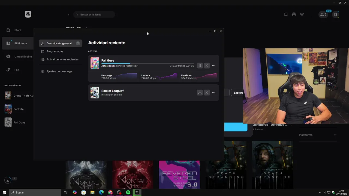Open Dishonored Definitive options menu
Screen dimensions: 349x196
pyautogui.click(x=290, y=125)
